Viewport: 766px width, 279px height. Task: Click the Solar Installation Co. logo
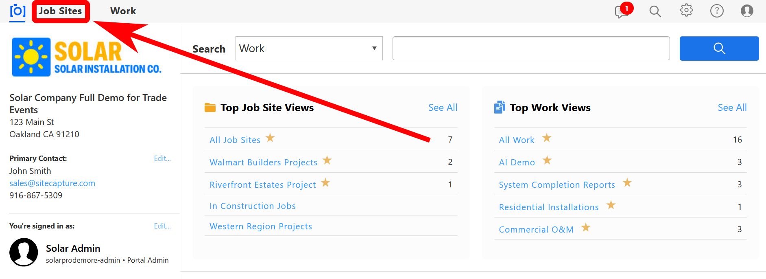[87, 57]
